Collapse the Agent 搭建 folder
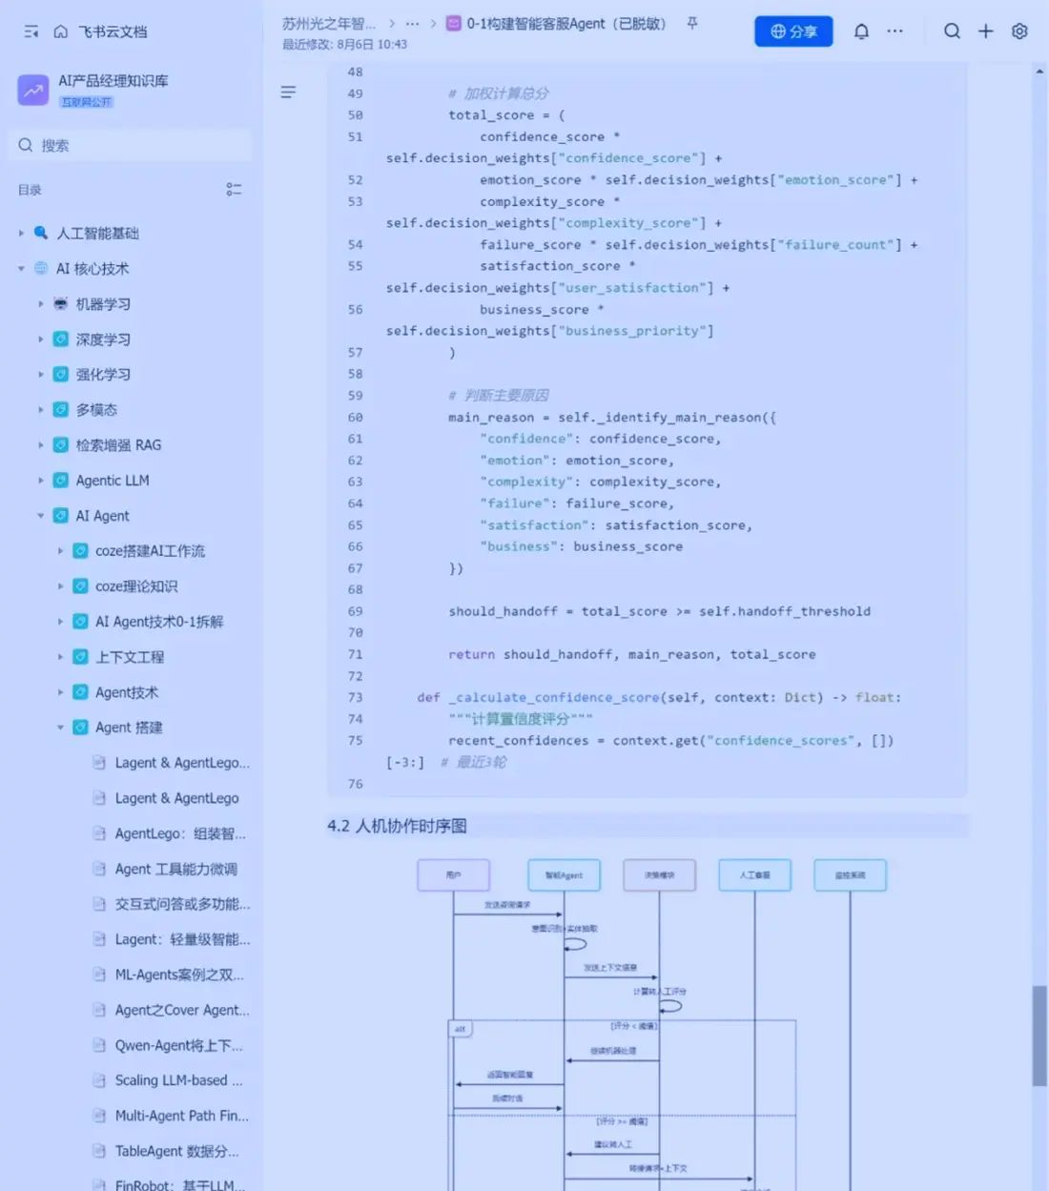The height and width of the screenshot is (1191, 1049). point(60,728)
